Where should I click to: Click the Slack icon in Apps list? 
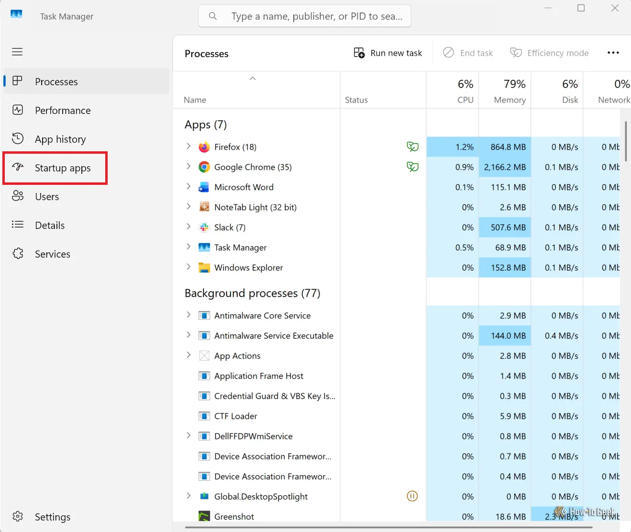coord(204,227)
